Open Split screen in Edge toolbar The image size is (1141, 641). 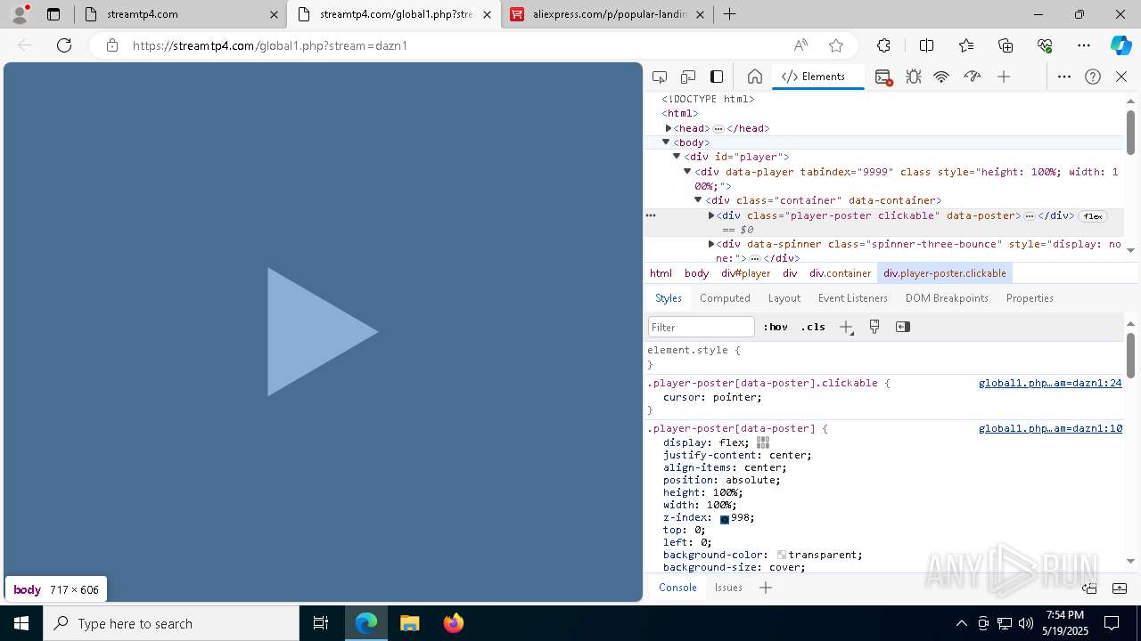[926, 45]
